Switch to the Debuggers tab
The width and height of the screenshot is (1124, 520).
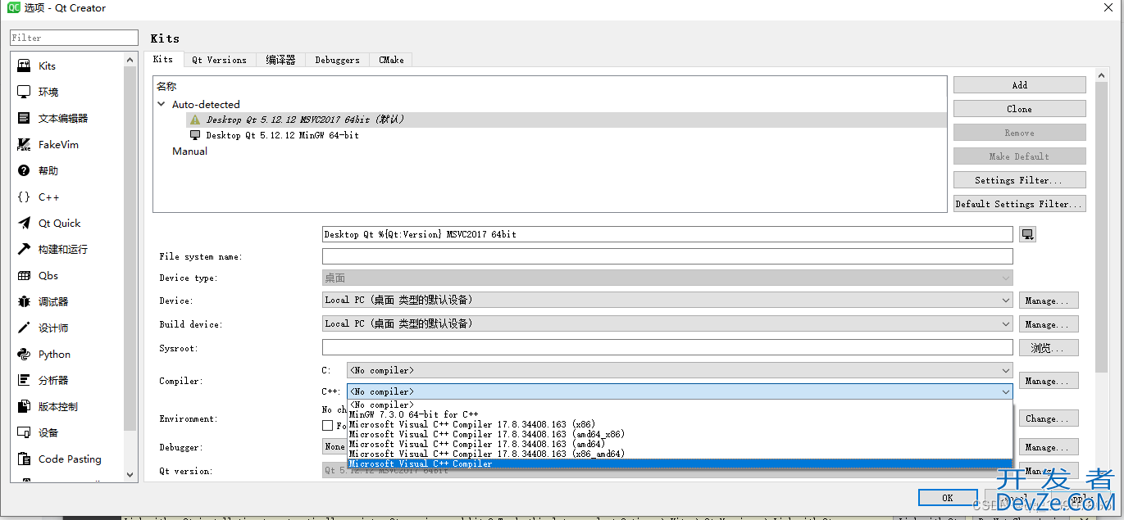[337, 60]
